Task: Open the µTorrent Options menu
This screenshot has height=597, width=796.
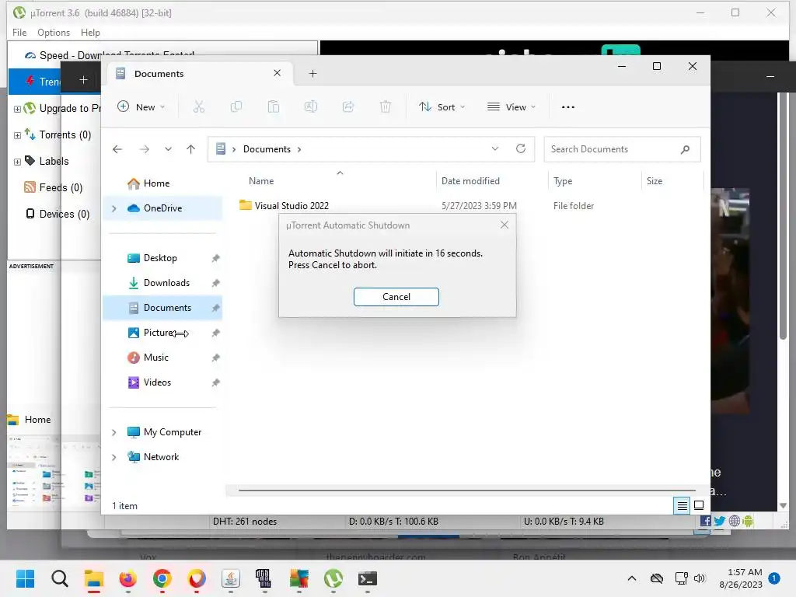Action: coord(54,33)
